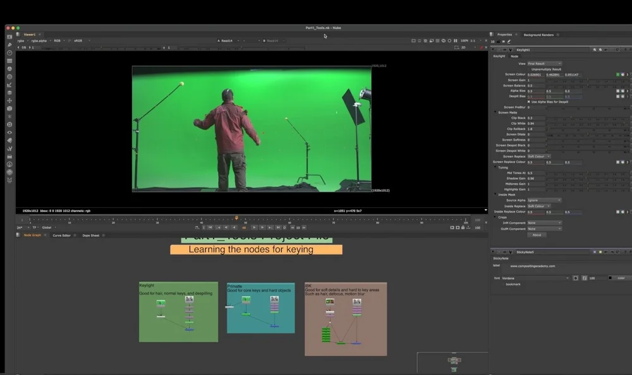This screenshot has height=375, width=632.
Task: Switch to the Dope Sheet tab
Action: (90, 235)
